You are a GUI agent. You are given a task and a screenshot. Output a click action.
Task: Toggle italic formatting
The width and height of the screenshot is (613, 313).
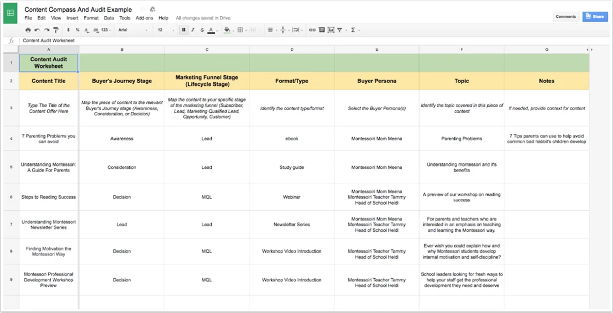[193, 30]
